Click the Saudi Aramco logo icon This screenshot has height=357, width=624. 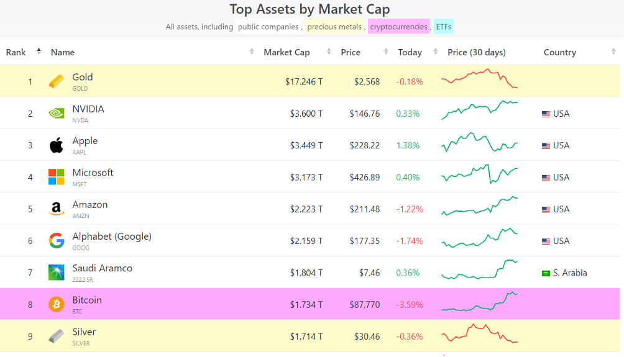tap(56, 273)
